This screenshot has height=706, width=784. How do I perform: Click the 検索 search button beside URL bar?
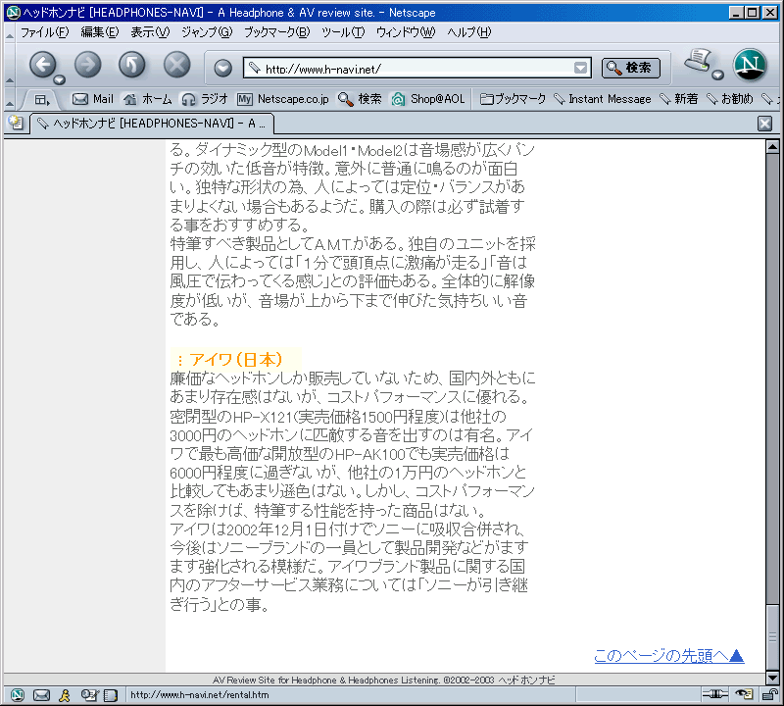tap(630, 68)
